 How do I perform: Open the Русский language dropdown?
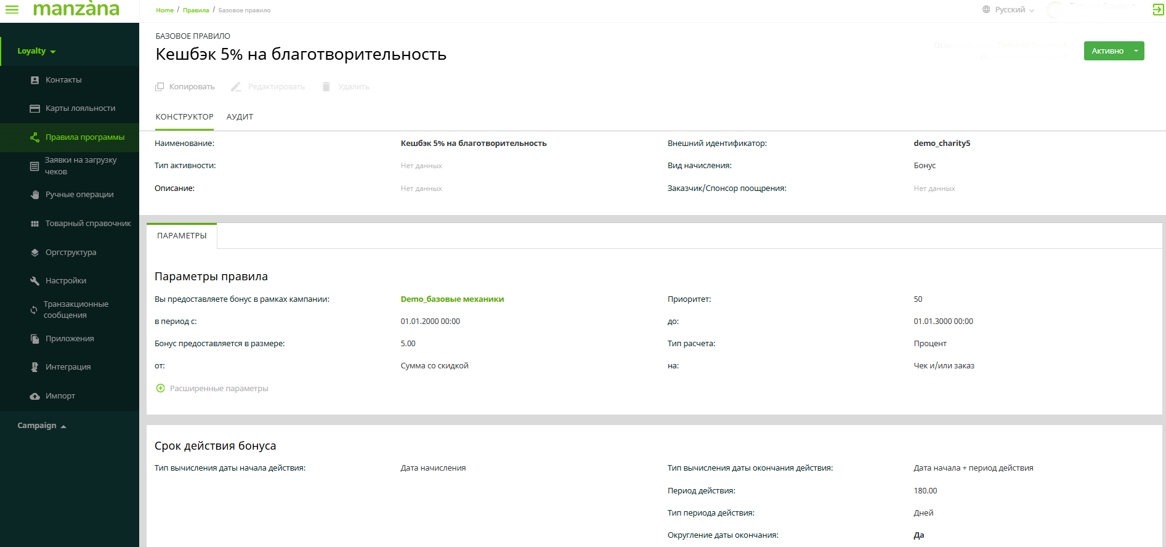tap(1009, 10)
